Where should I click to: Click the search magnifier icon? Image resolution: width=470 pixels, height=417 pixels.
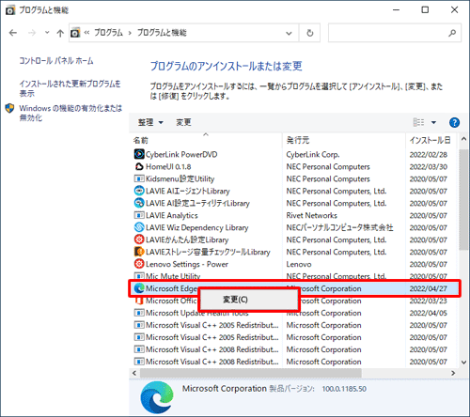pyautogui.click(x=452, y=33)
